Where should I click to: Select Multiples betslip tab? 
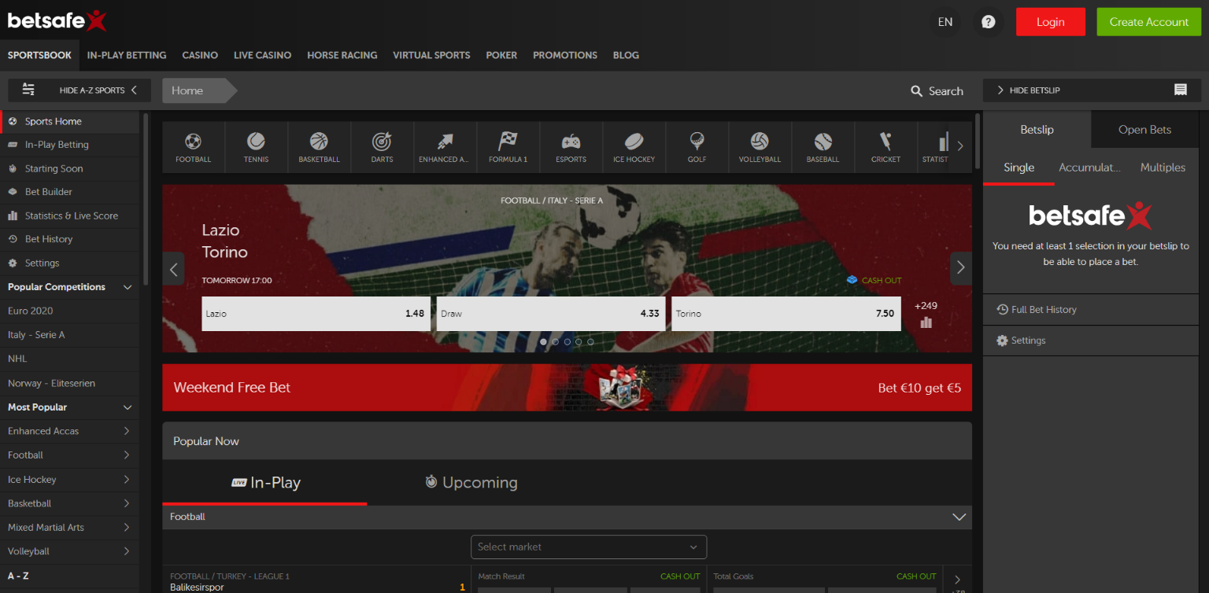(1163, 168)
